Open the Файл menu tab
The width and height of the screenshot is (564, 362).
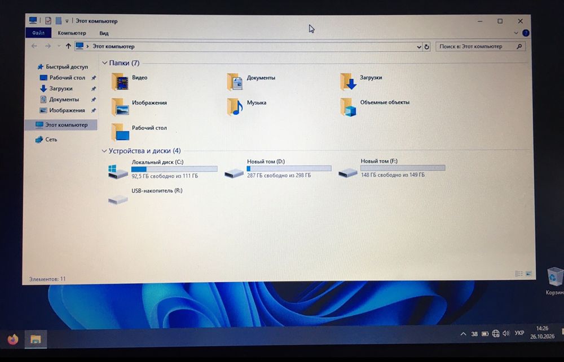tap(38, 33)
